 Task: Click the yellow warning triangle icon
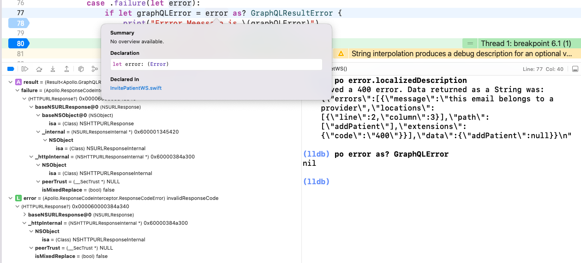click(341, 54)
